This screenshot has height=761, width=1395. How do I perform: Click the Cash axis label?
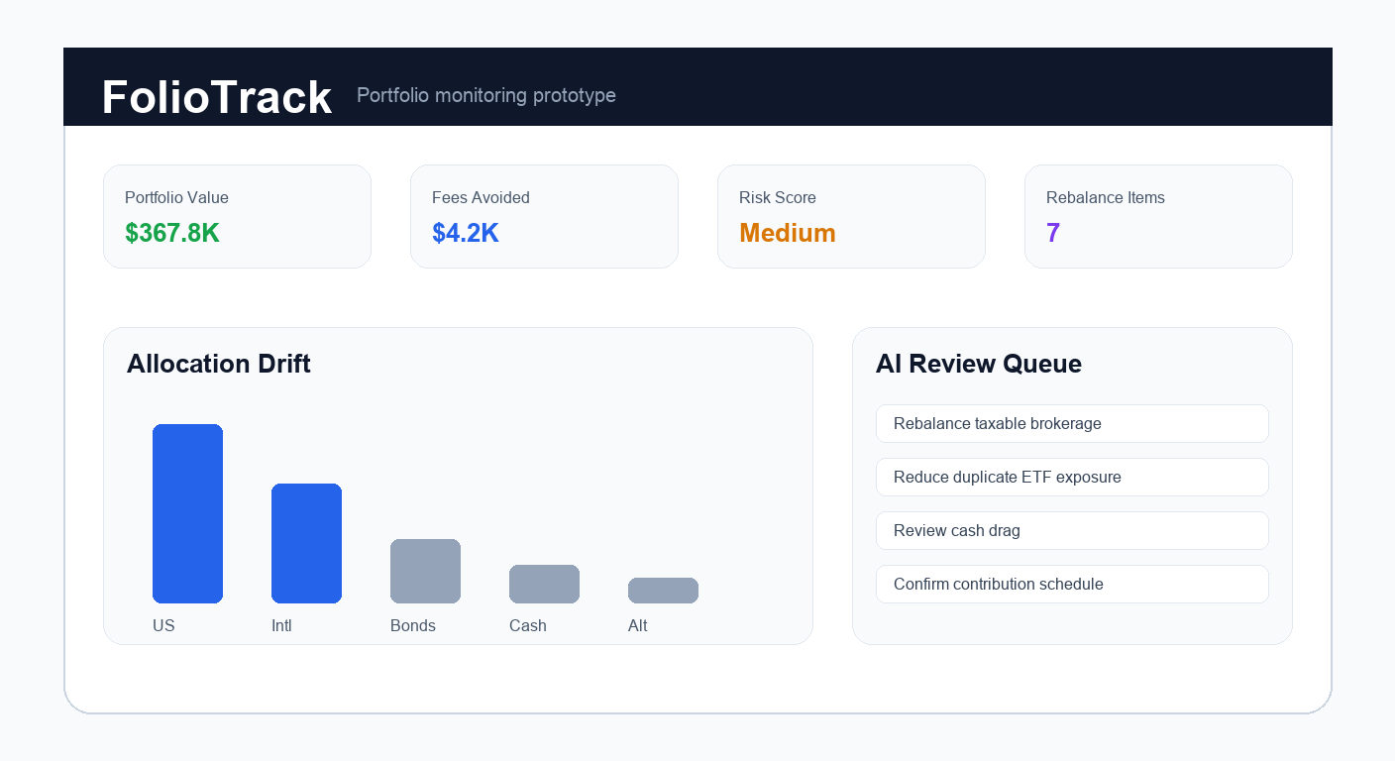point(528,625)
